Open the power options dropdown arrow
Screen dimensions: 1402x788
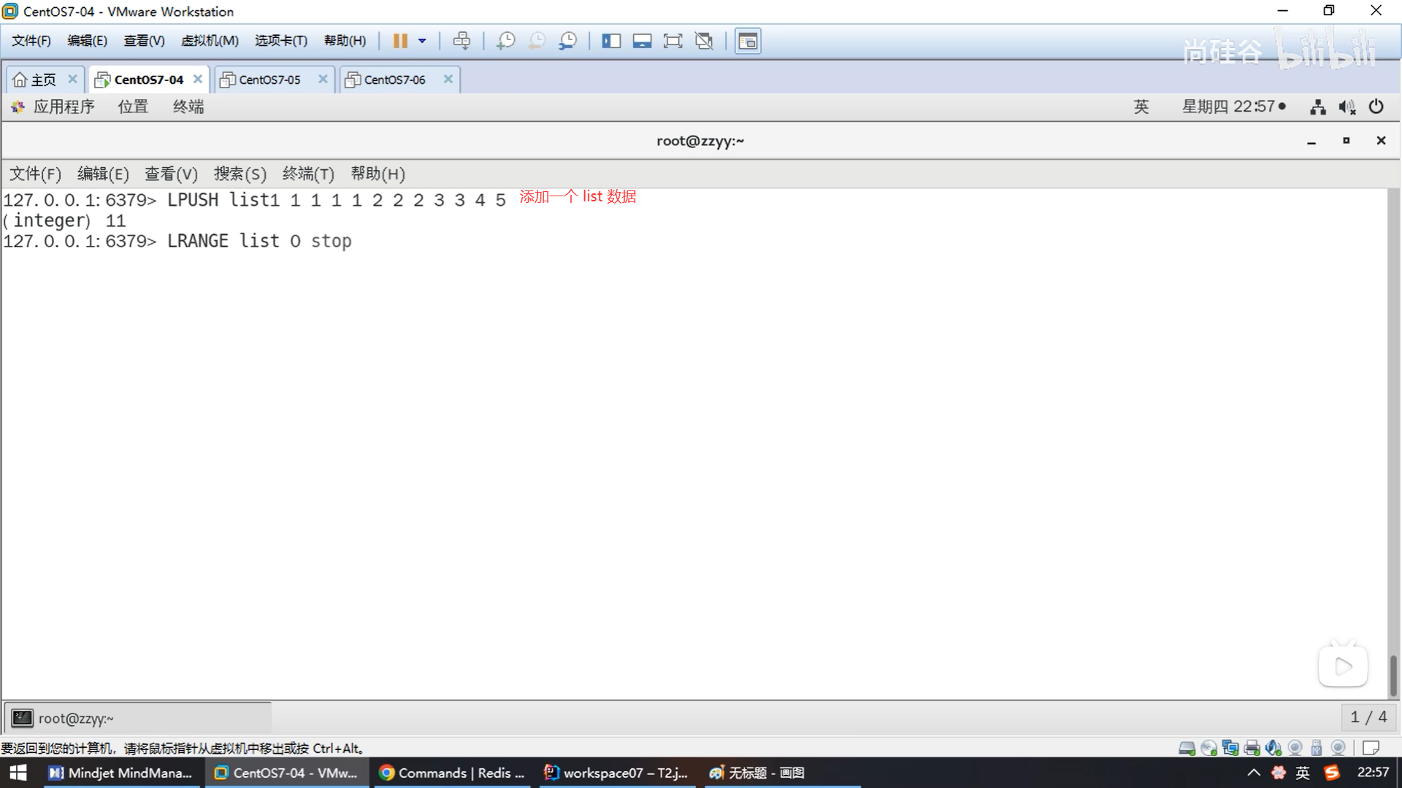click(422, 41)
